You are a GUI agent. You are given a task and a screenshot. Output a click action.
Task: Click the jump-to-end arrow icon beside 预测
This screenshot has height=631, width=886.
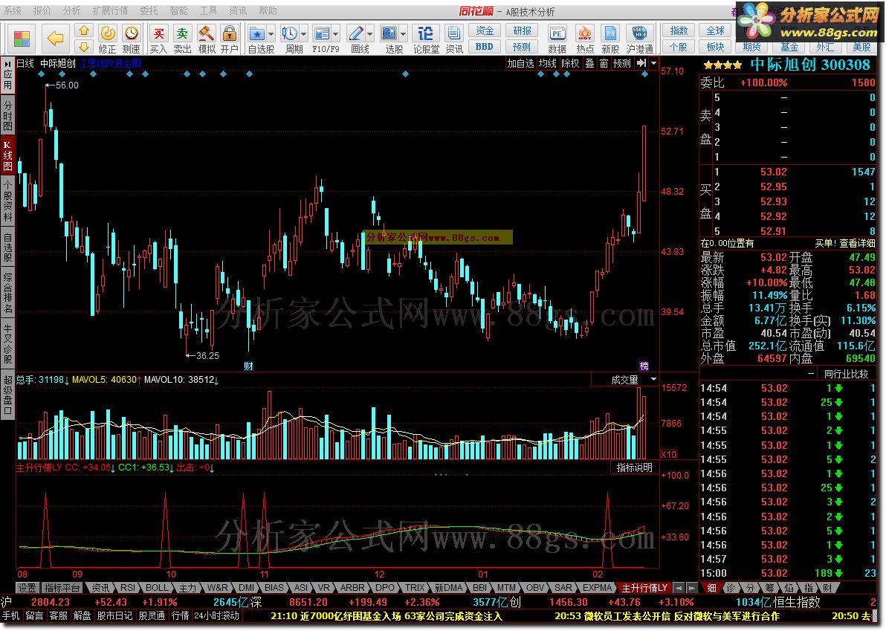(641, 63)
